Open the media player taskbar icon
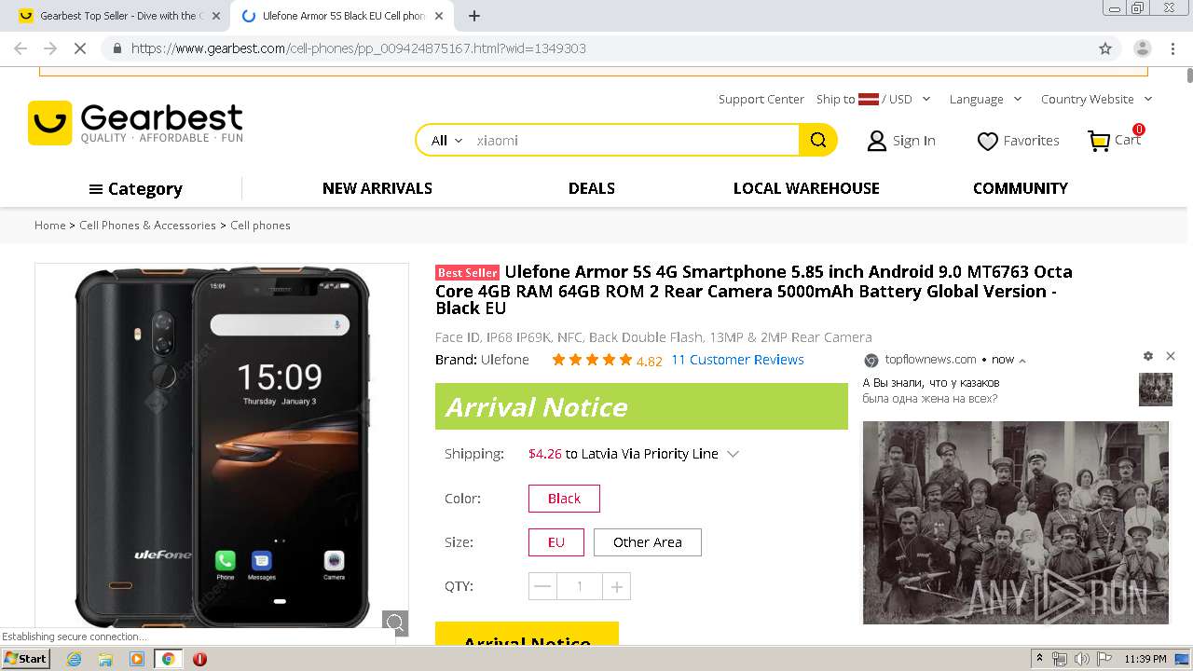Screen dimensions: 1193x671 coord(137,659)
